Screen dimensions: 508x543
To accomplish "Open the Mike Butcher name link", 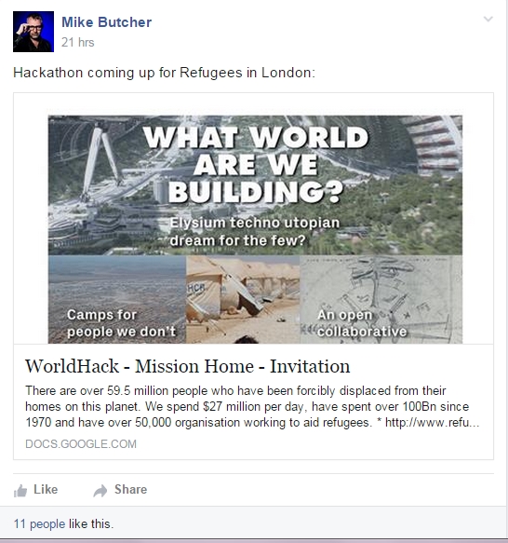I will click(107, 22).
